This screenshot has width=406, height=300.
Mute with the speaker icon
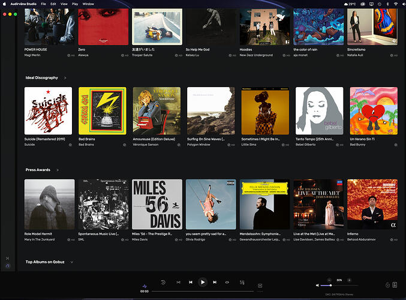(317, 285)
